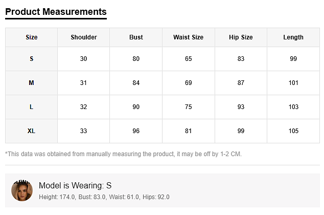324x215 pixels.
Task: Select the M bust value 84
Action: click(136, 83)
